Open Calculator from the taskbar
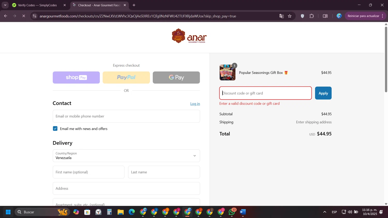Screen dimensions: 388x218 (x=109, y=212)
